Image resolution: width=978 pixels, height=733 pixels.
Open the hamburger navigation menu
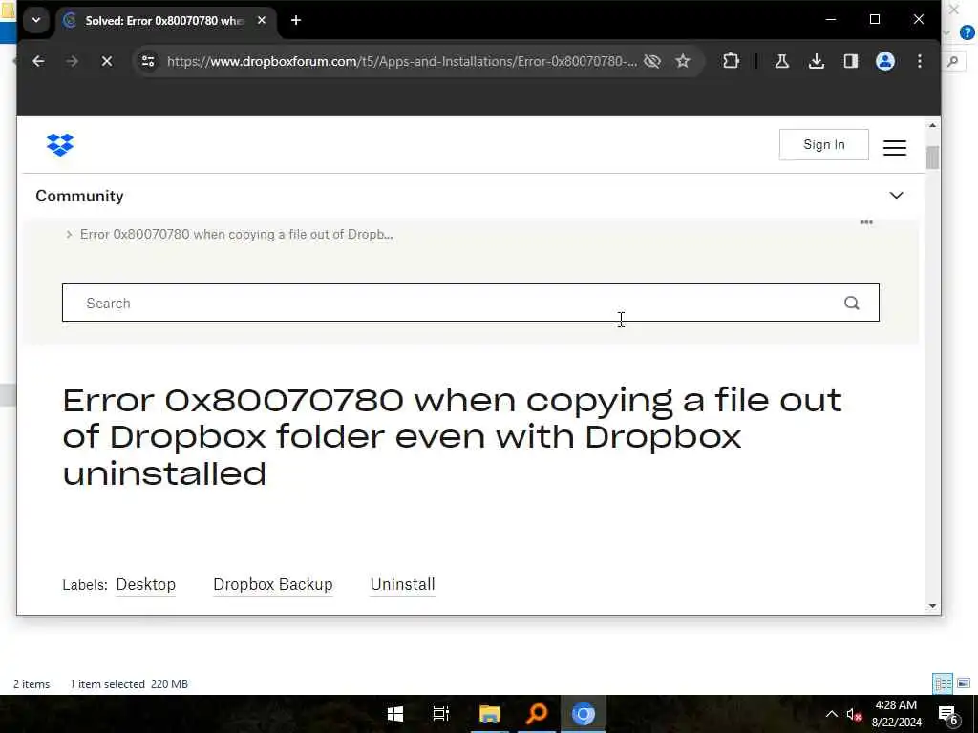pos(894,148)
